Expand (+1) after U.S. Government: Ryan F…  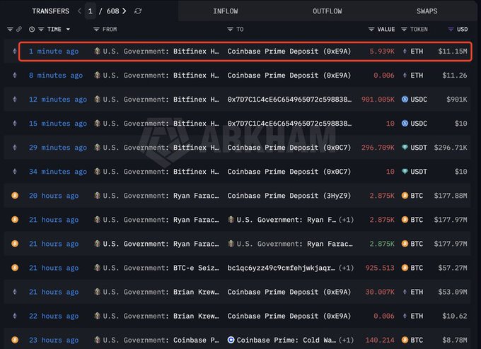coord(347,220)
